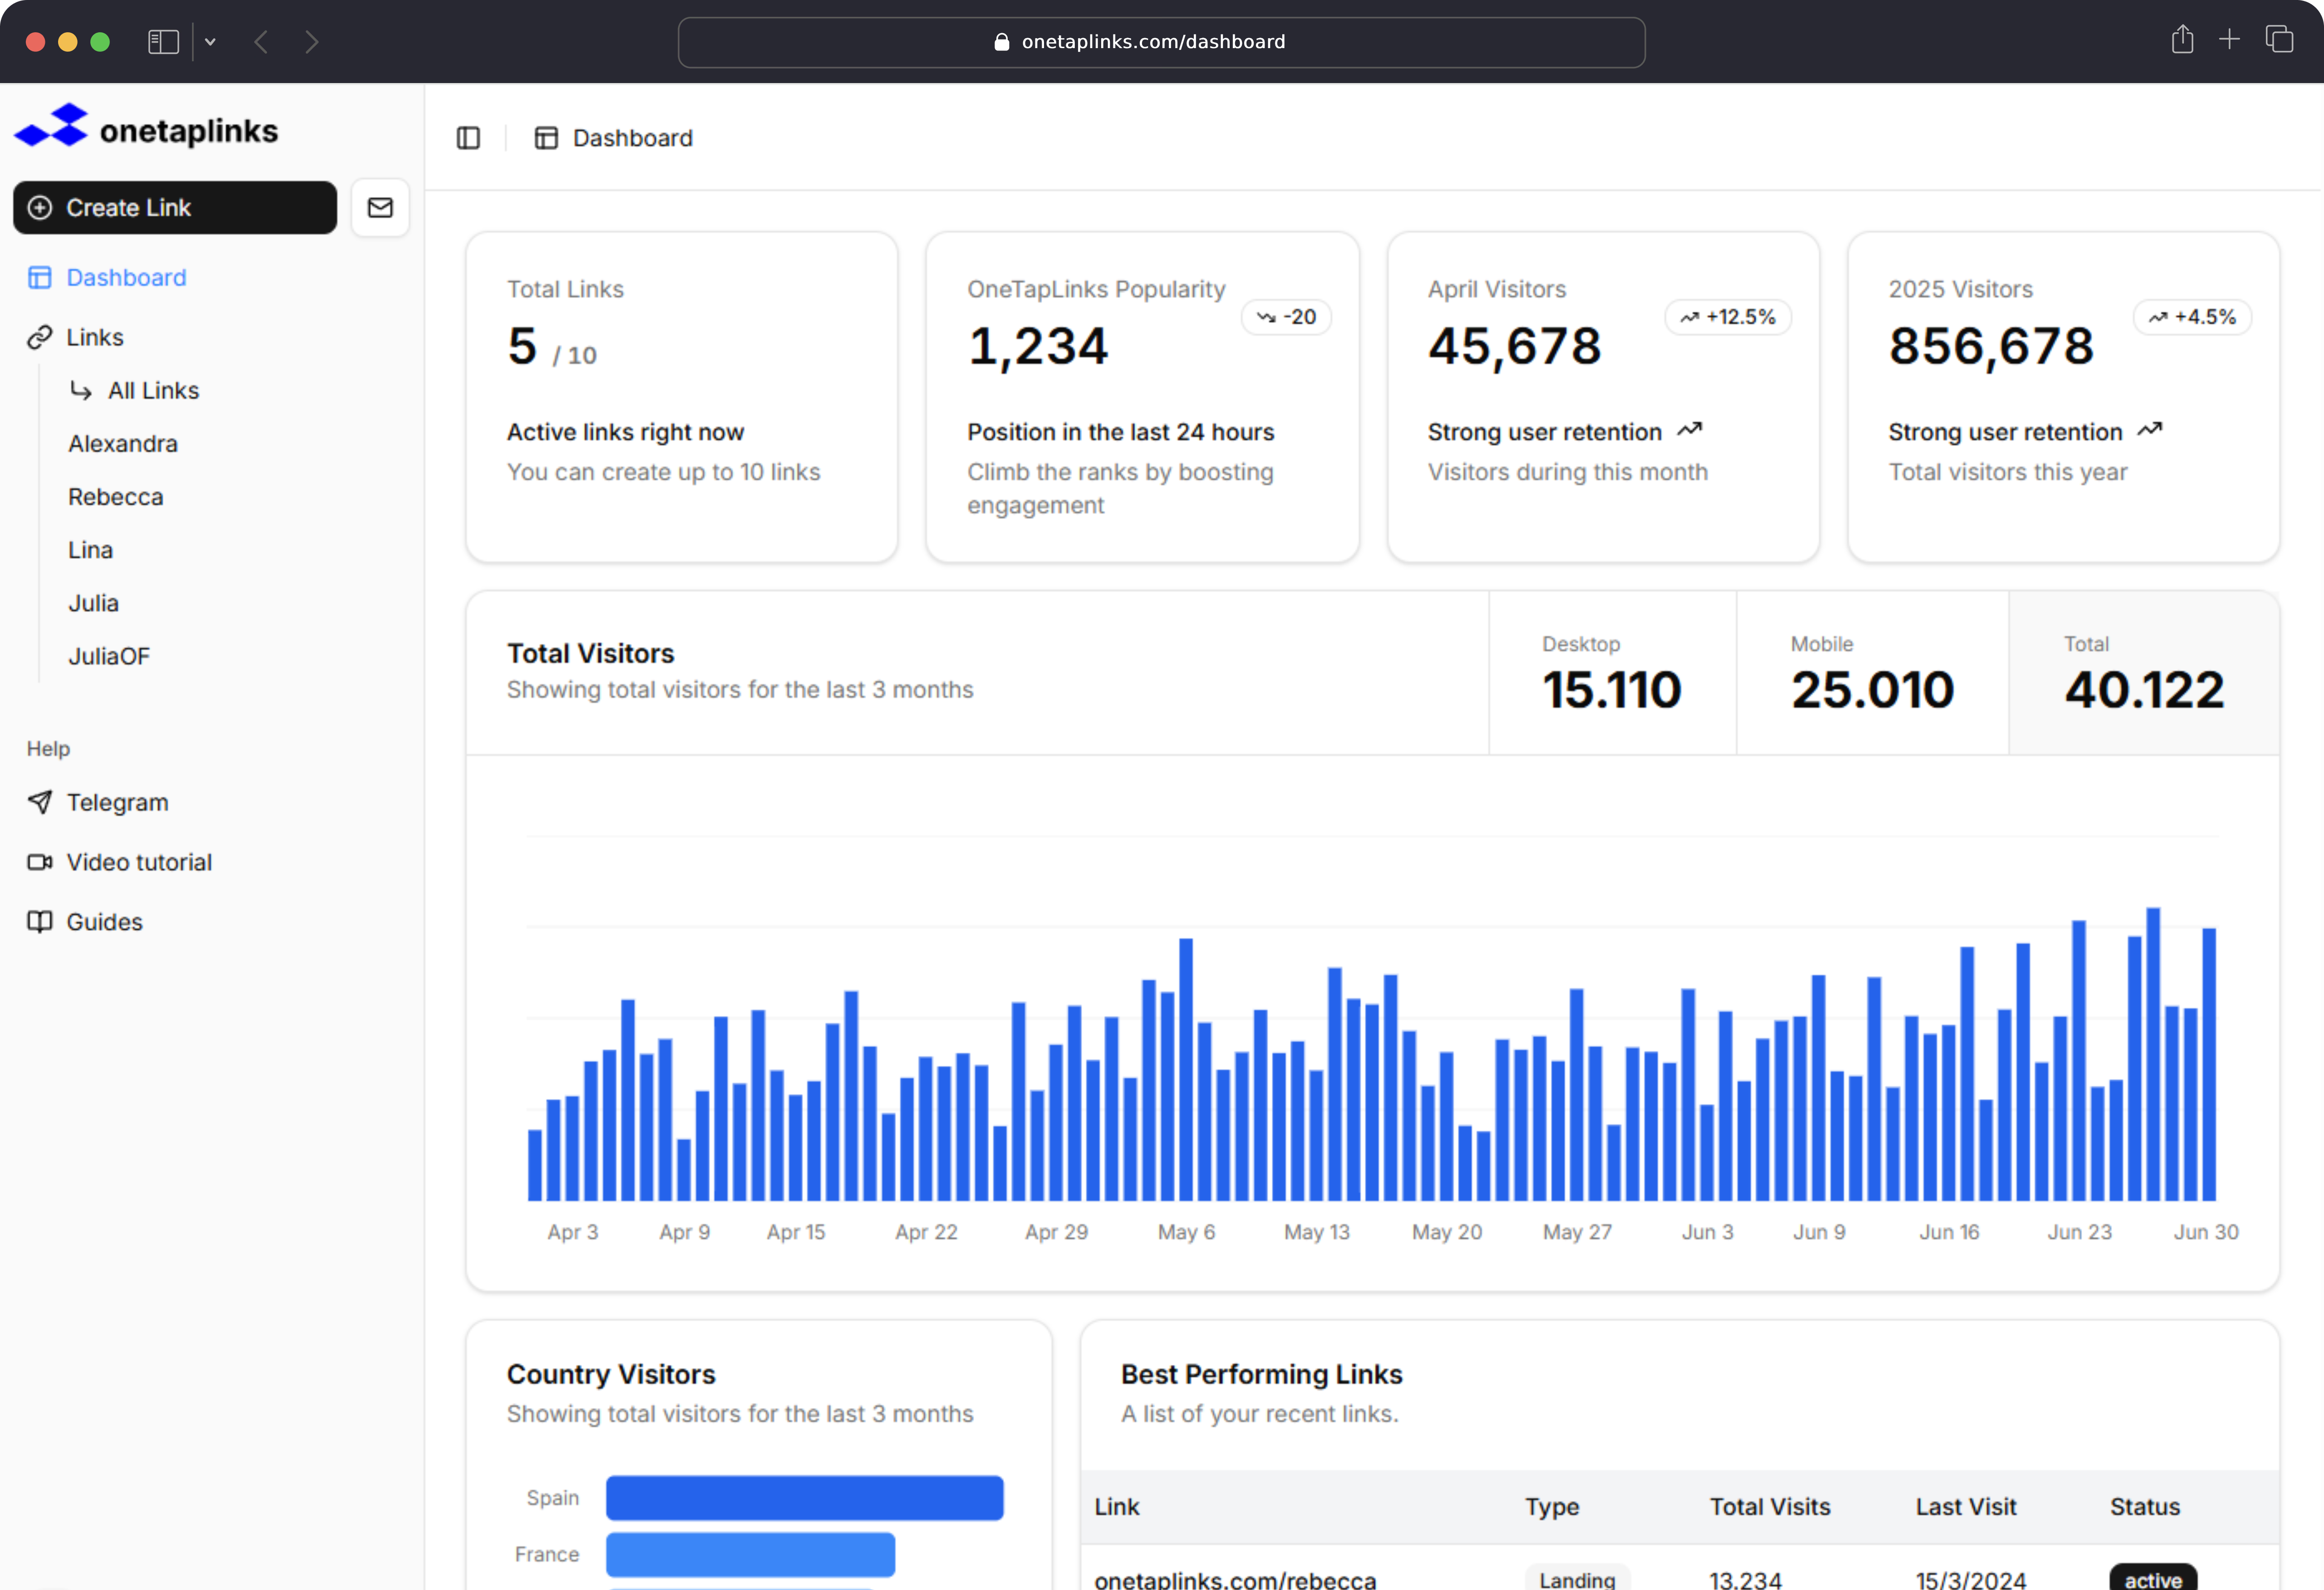Click the share icon in the browser toolbar
The height and width of the screenshot is (1590, 2324).
pos(2183,40)
